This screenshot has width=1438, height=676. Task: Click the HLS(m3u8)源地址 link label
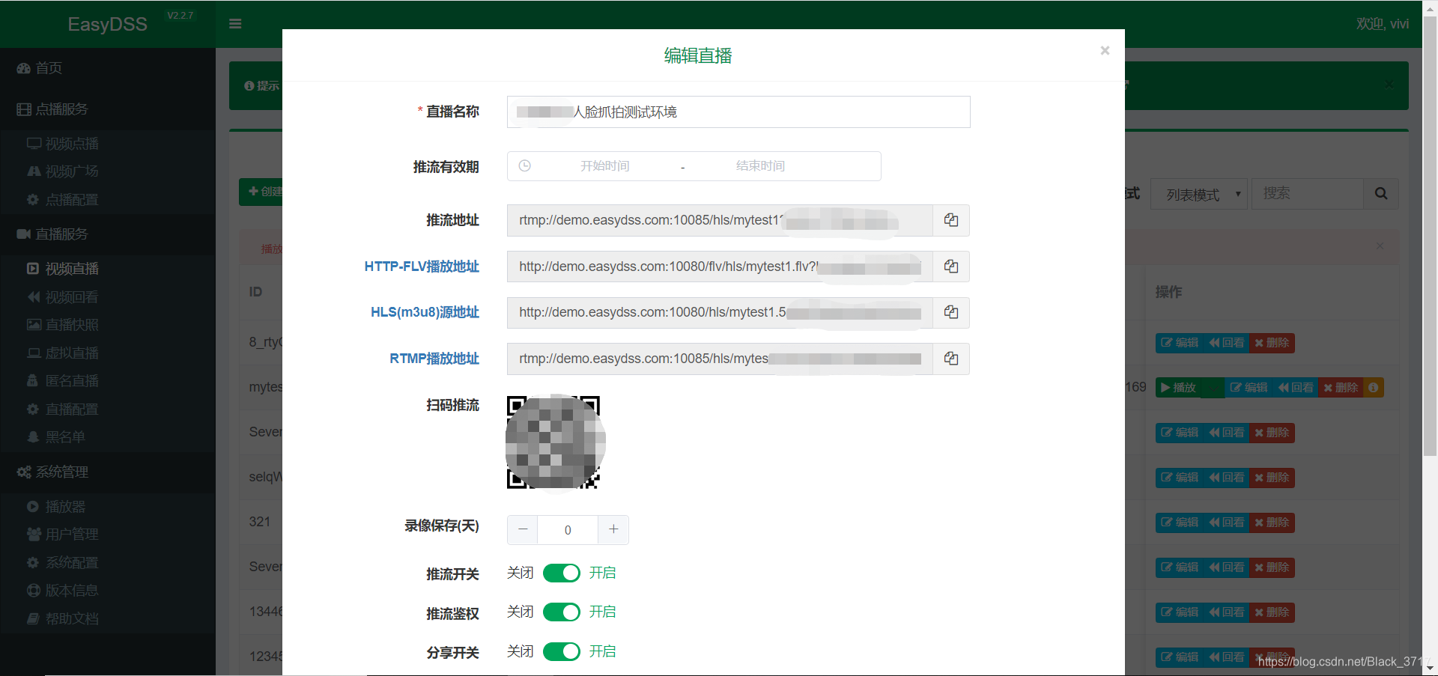(x=425, y=312)
